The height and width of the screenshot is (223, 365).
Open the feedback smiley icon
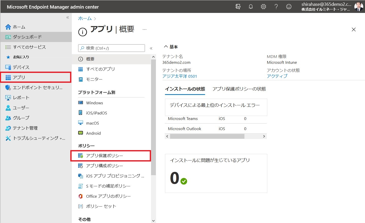tap(289, 7)
